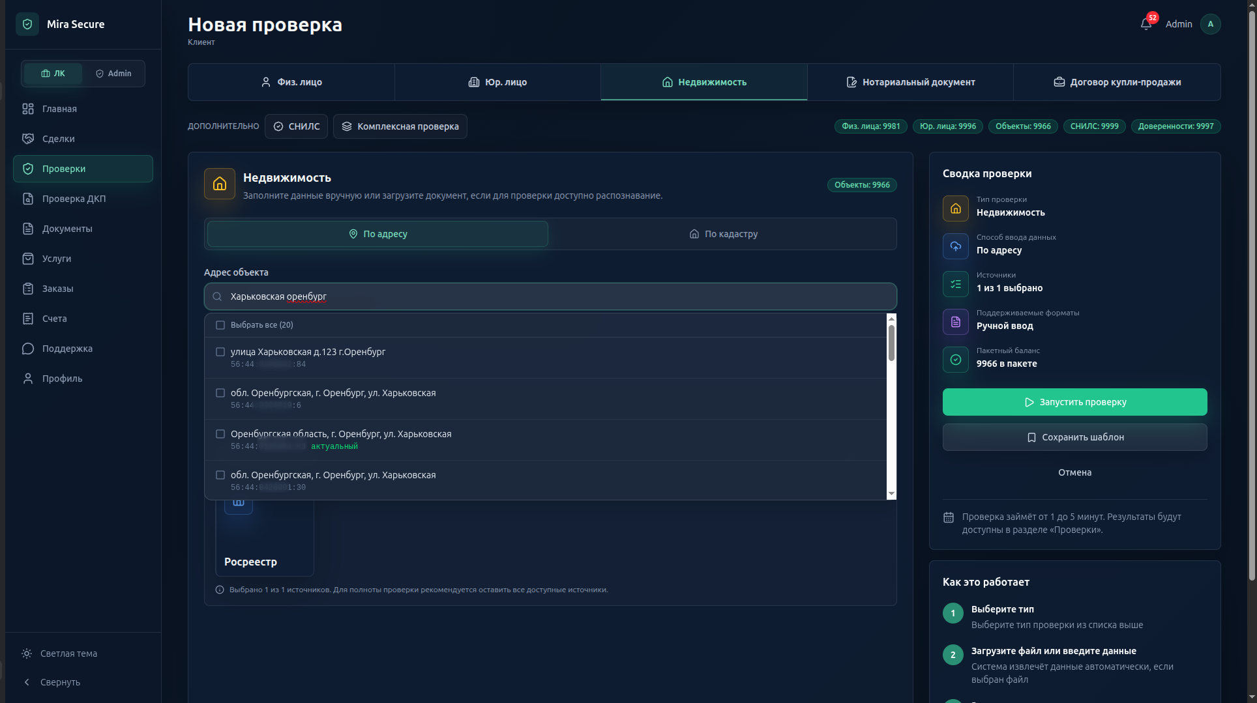Check result with cadastral number ending :6
Screen dimensions: 1257x703
click(220, 393)
